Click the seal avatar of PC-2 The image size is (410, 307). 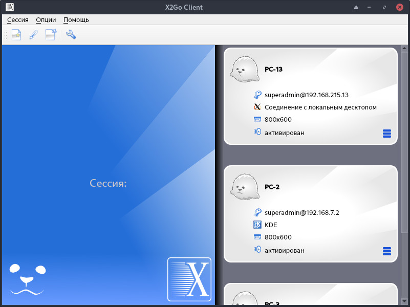click(245, 187)
